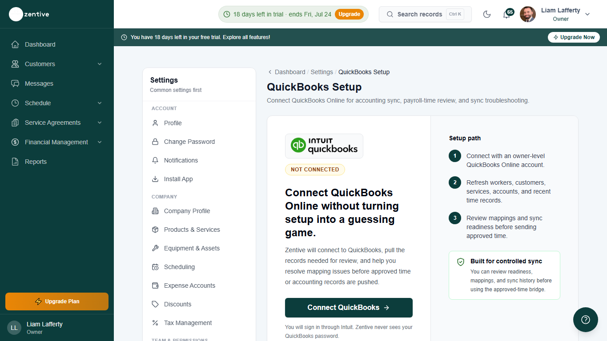Click the Tax Management percent icon
The height and width of the screenshot is (341, 607).
155,323
